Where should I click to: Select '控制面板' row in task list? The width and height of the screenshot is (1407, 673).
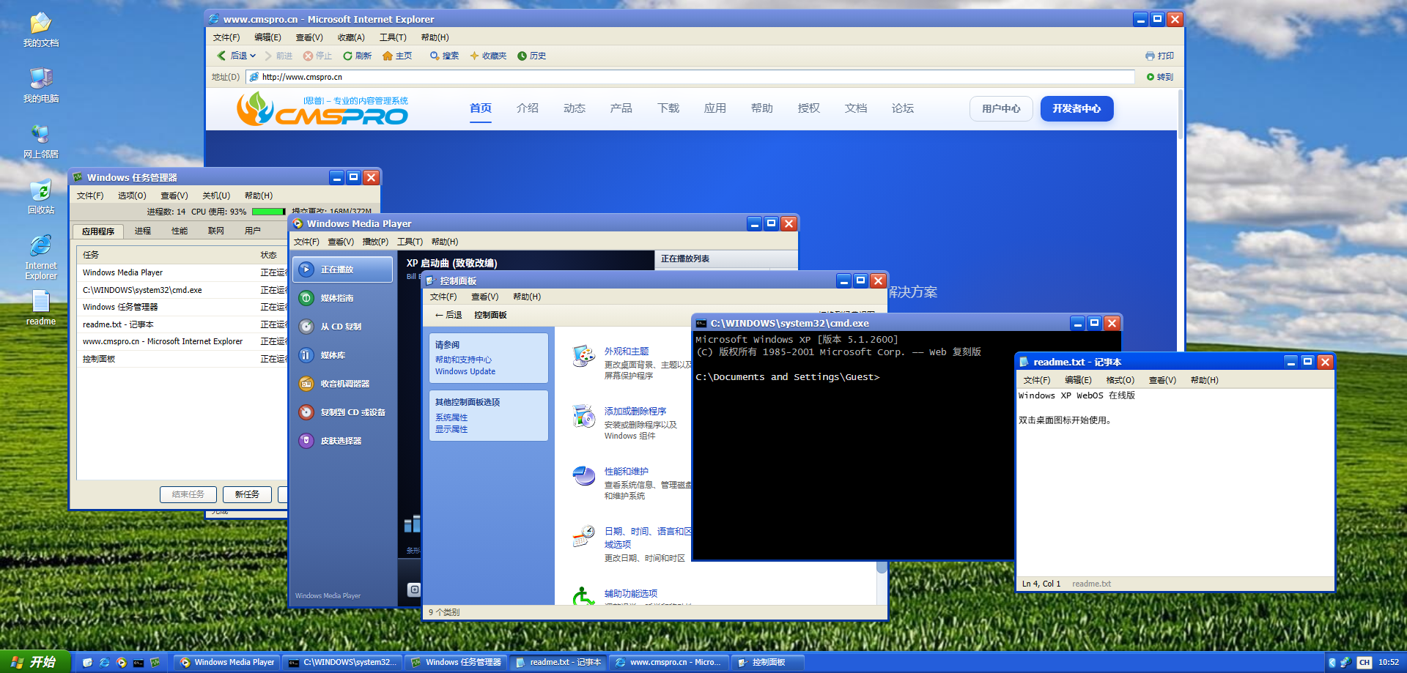click(182, 359)
